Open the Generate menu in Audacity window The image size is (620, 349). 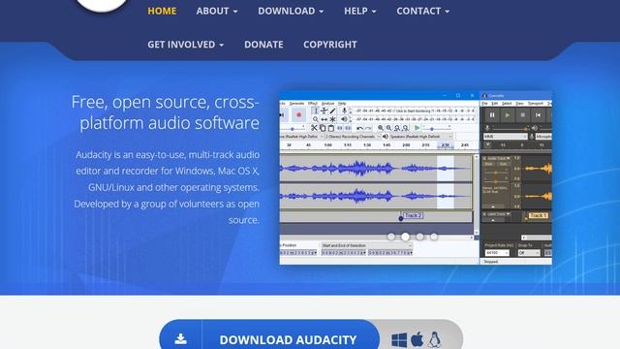coord(296,104)
